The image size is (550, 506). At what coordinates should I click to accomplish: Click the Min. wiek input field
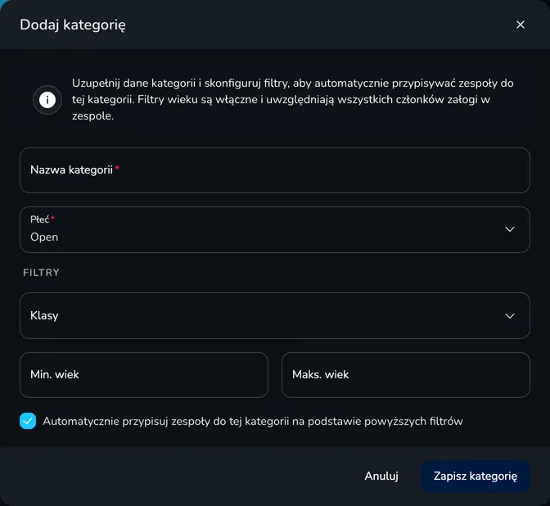pyautogui.click(x=144, y=375)
